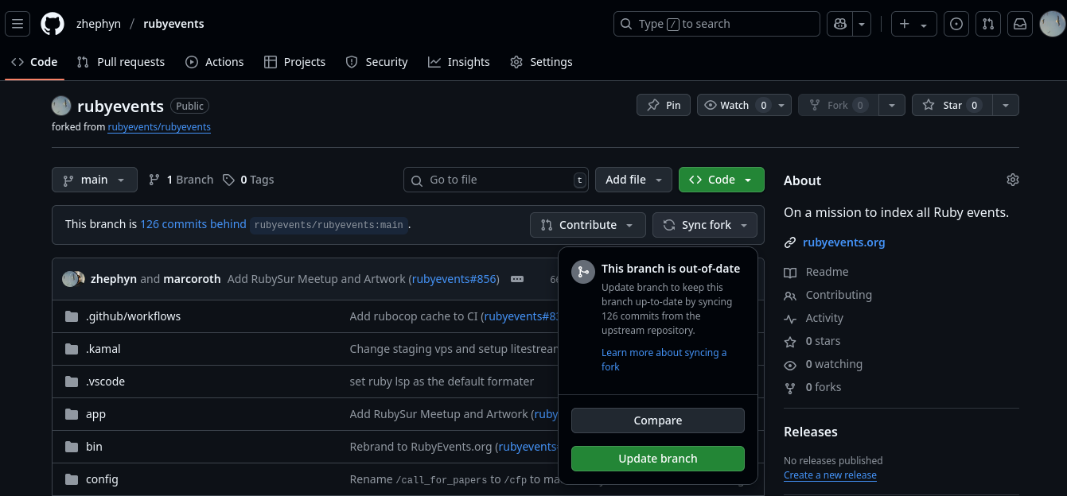
Task: Expand the Star lists dropdown arrow
Action: pyautogui.click(x=1006, y=105)
